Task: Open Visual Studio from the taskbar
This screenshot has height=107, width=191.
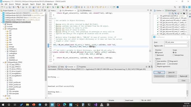Action: pos(95,105)
